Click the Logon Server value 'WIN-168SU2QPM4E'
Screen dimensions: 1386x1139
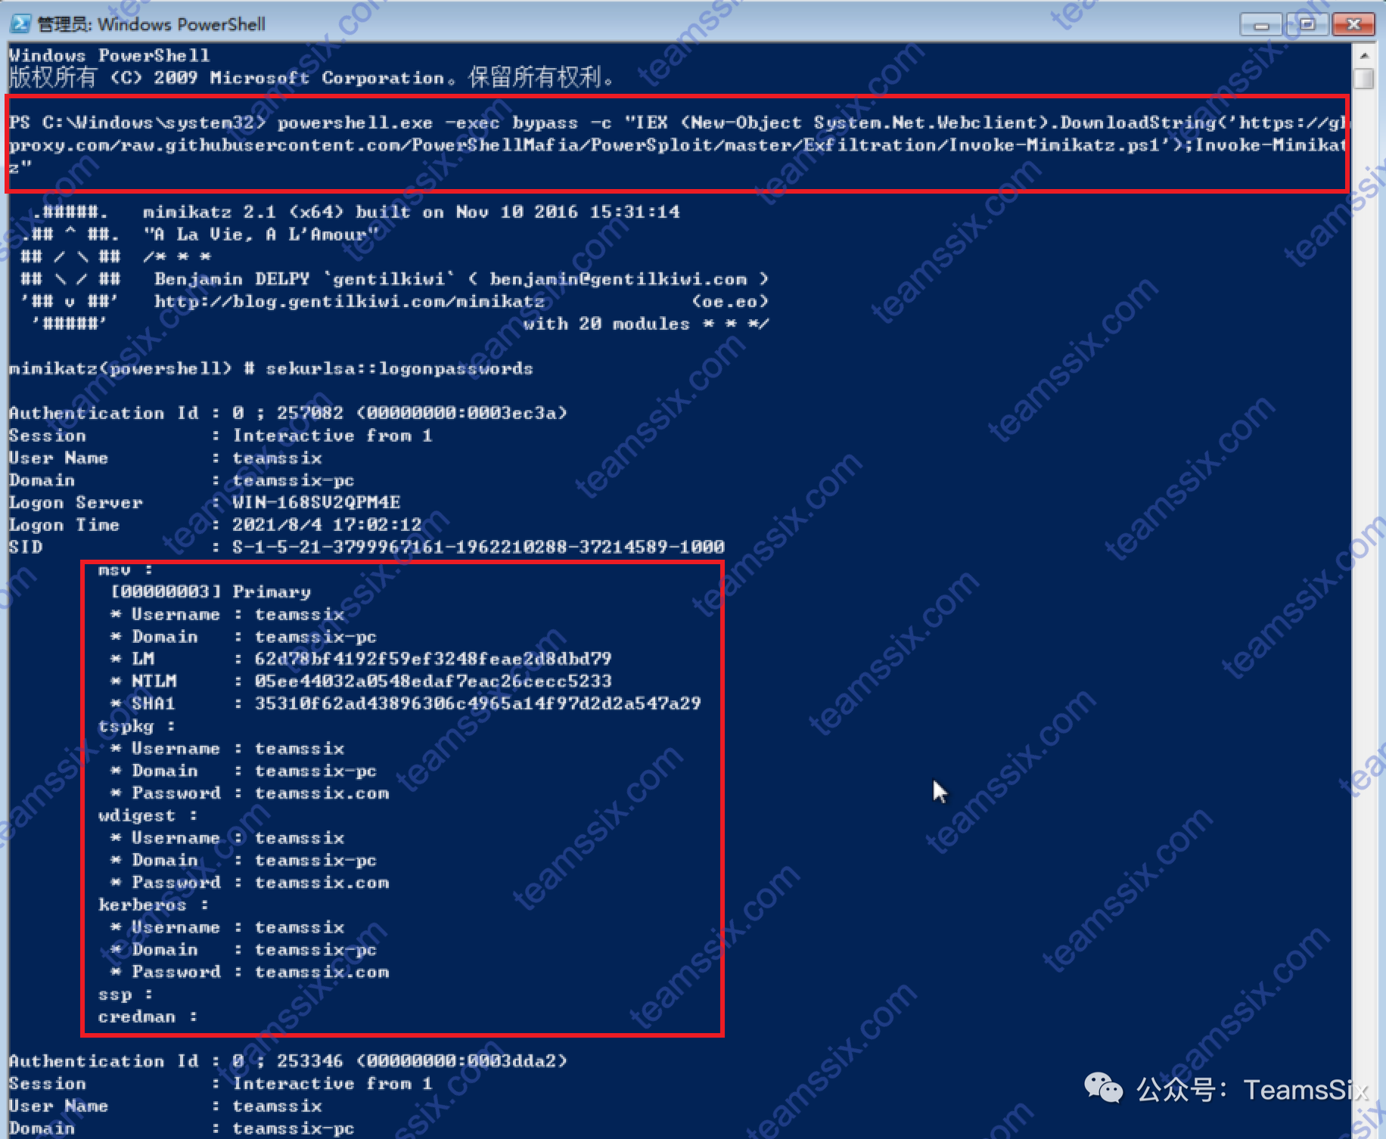click(316, 502)
